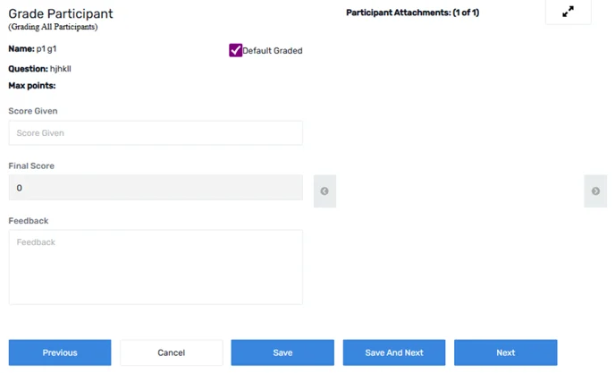Focus the Score Given input field
Screen dimensions: 615x373
click(156, 133)
